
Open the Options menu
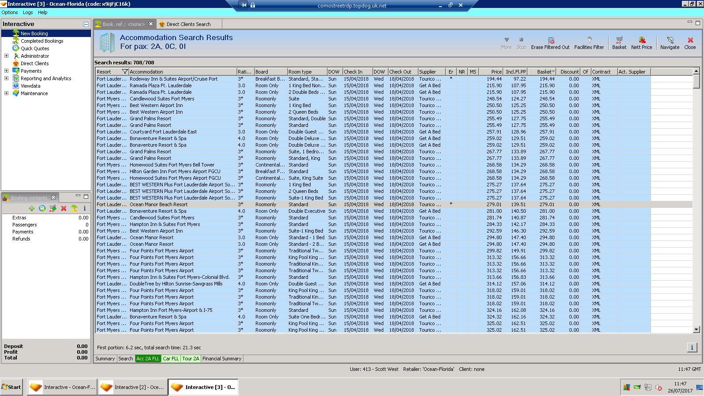click(x=10, y=12)
